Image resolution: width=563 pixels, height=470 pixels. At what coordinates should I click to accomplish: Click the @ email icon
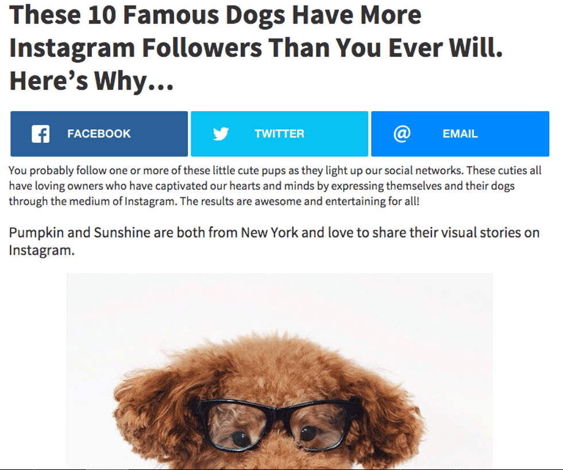point(402,134)
